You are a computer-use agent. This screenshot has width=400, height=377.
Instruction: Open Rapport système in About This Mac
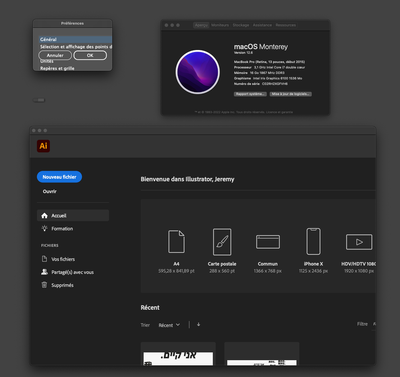point(250,94)
